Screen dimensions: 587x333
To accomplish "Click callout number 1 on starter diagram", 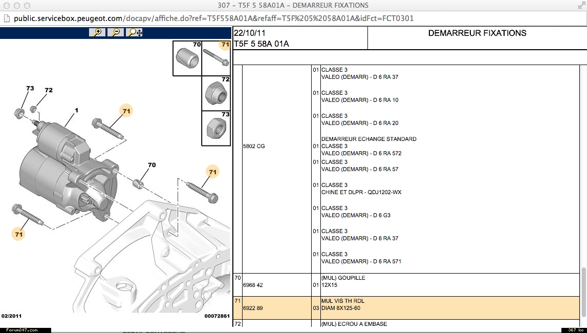I will (x=76, y=110).
